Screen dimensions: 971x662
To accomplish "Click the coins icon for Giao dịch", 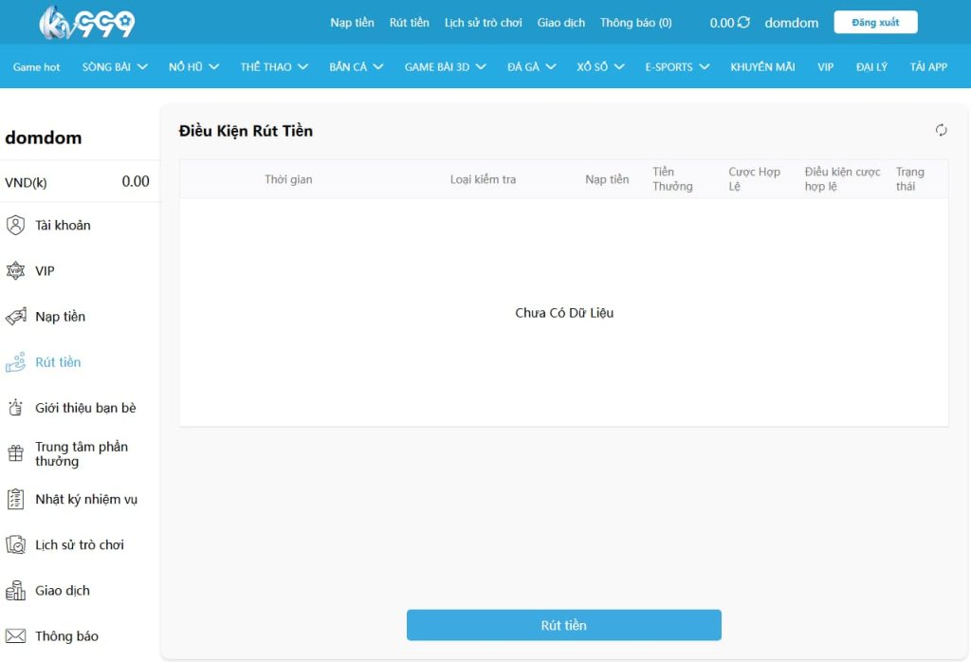I will point(15,591).
